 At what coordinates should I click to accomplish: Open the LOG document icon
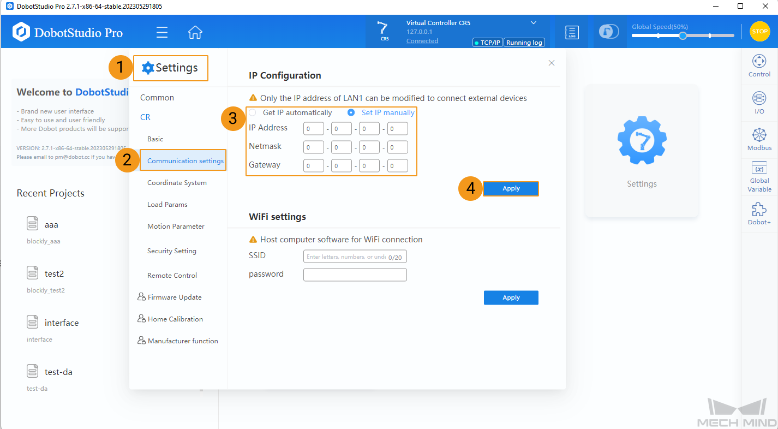(x=571, y=32)
